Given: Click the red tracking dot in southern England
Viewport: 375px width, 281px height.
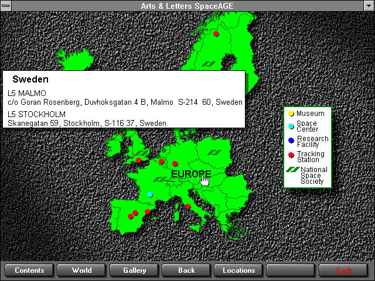Looking at the screenshot, I should [x=138, y=160].
